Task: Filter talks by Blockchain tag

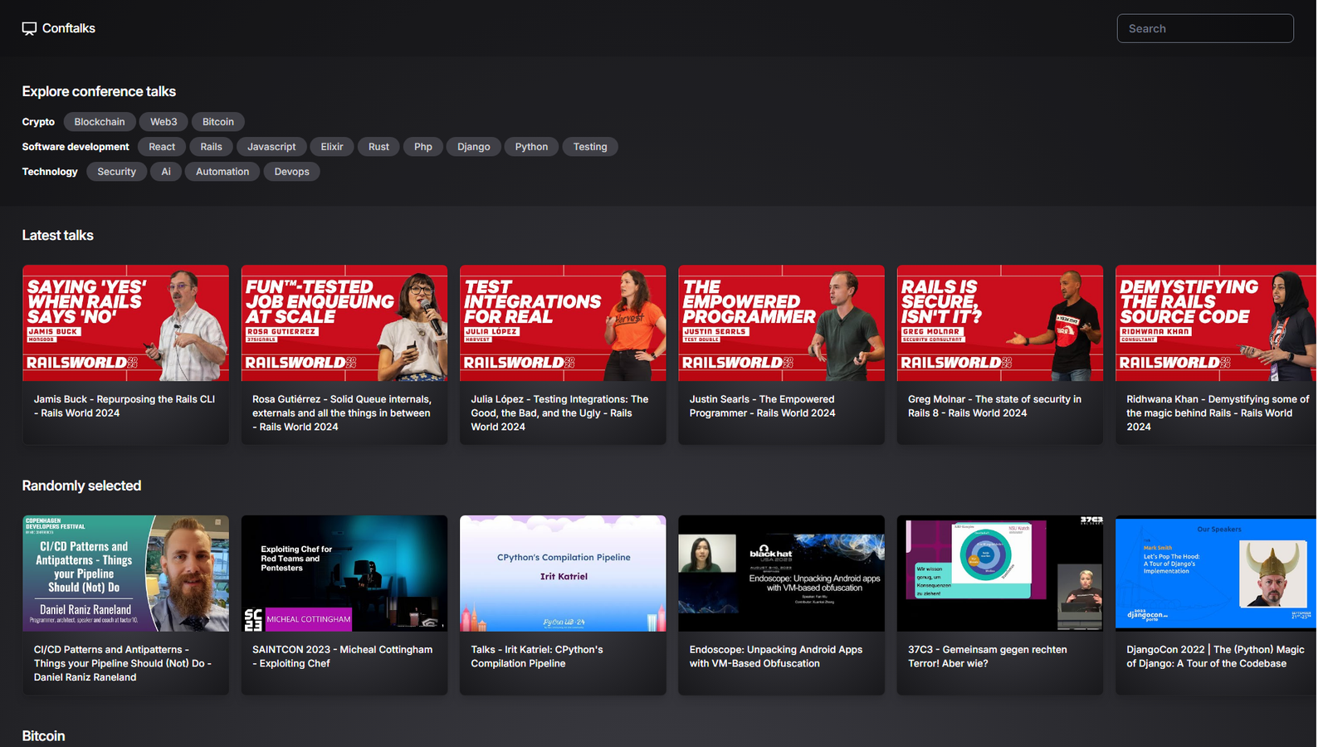Action: click(100, 122)
